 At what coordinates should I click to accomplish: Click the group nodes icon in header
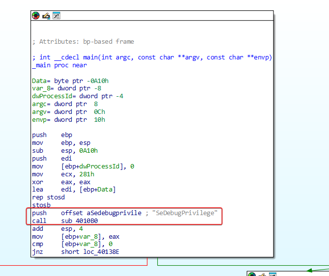pyautogui.click(x=57, y=16)
